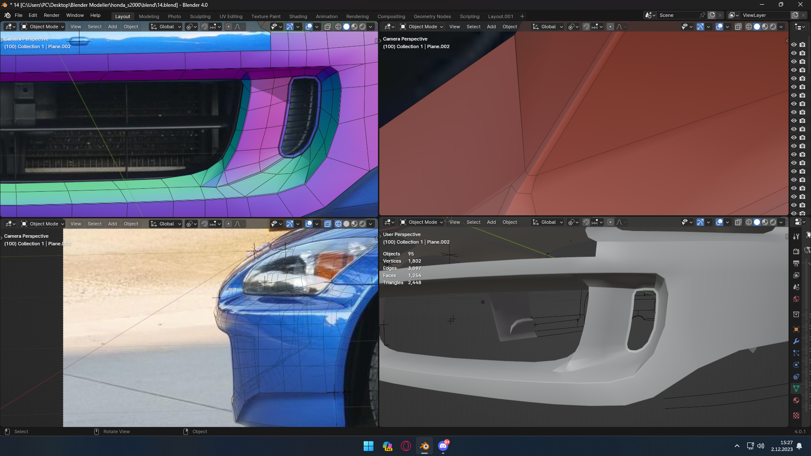811x456 pixels.
Task: Toggle snapping magnet in top-left viewport
Action: coord(204,27)
